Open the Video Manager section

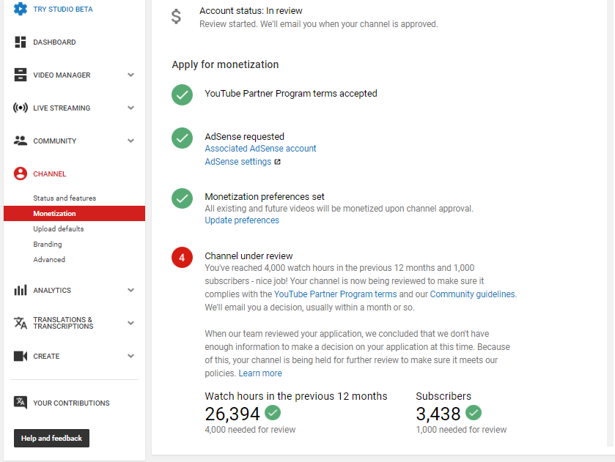62,75
